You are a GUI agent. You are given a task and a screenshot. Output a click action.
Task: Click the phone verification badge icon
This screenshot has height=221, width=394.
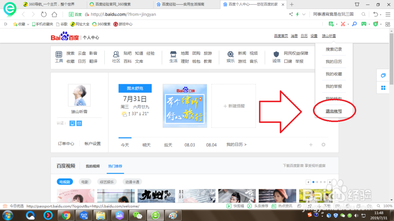tap(72, 123)
